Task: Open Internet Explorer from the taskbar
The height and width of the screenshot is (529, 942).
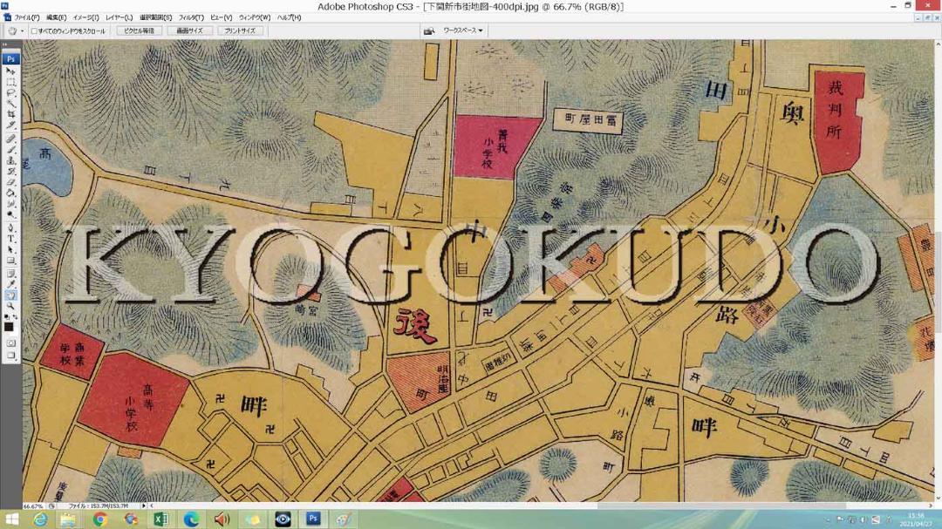Action: 40,519
